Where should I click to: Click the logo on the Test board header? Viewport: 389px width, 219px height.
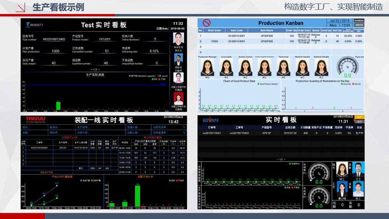(34, 25)
